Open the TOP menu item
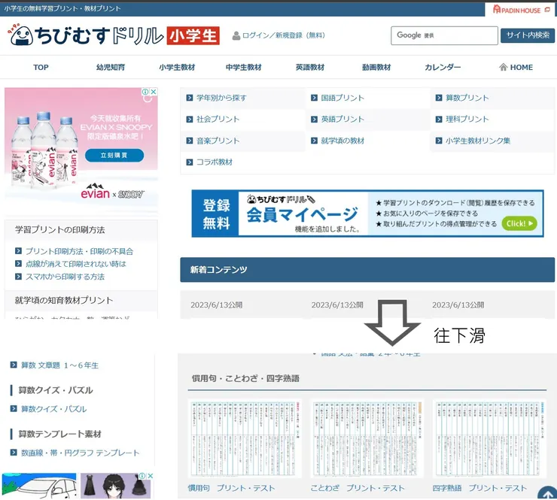Viewport: 557px width, 500px height. [41, 67]
